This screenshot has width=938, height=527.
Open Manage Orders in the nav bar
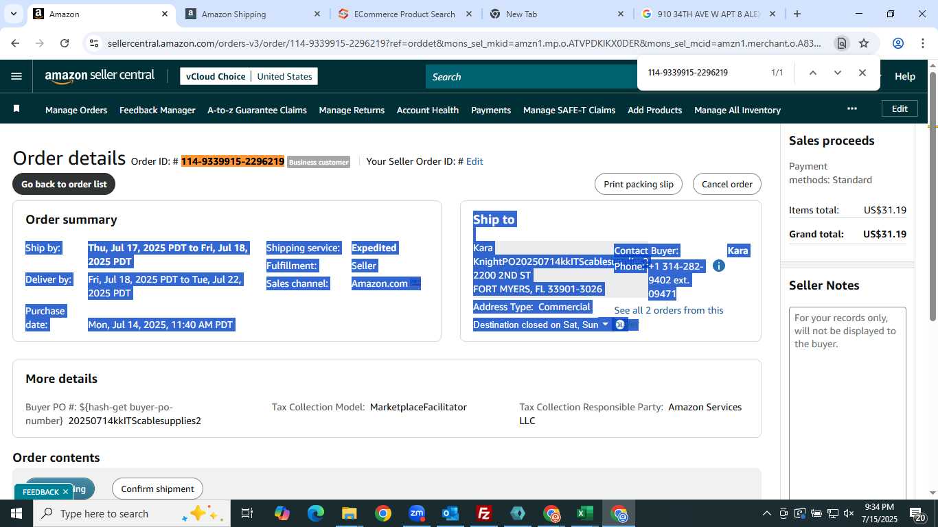(x=76, y=110)
